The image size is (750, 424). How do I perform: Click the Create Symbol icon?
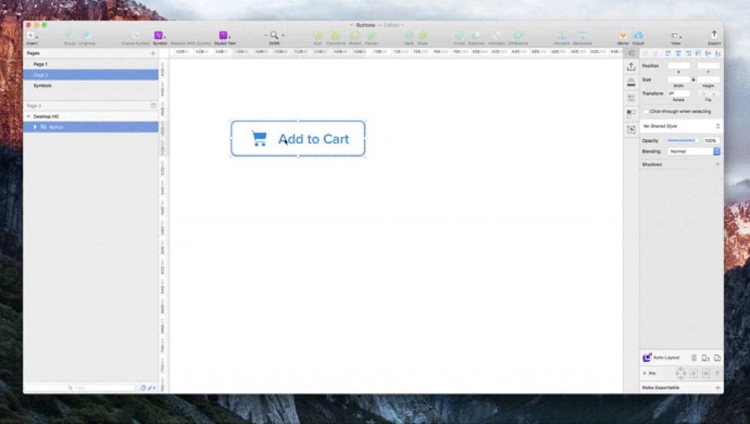click(135, 35)
